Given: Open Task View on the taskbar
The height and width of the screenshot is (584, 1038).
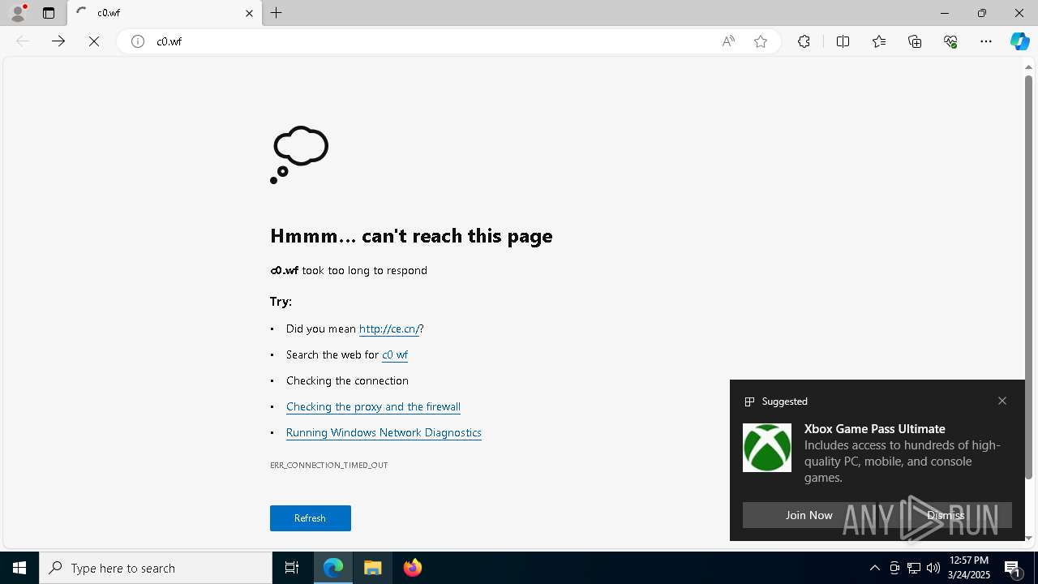Looking at the screenshot, I should (292, 568).
